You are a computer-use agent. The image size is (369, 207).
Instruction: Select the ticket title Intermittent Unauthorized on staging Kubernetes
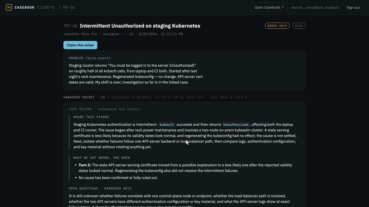coord(140,26)
